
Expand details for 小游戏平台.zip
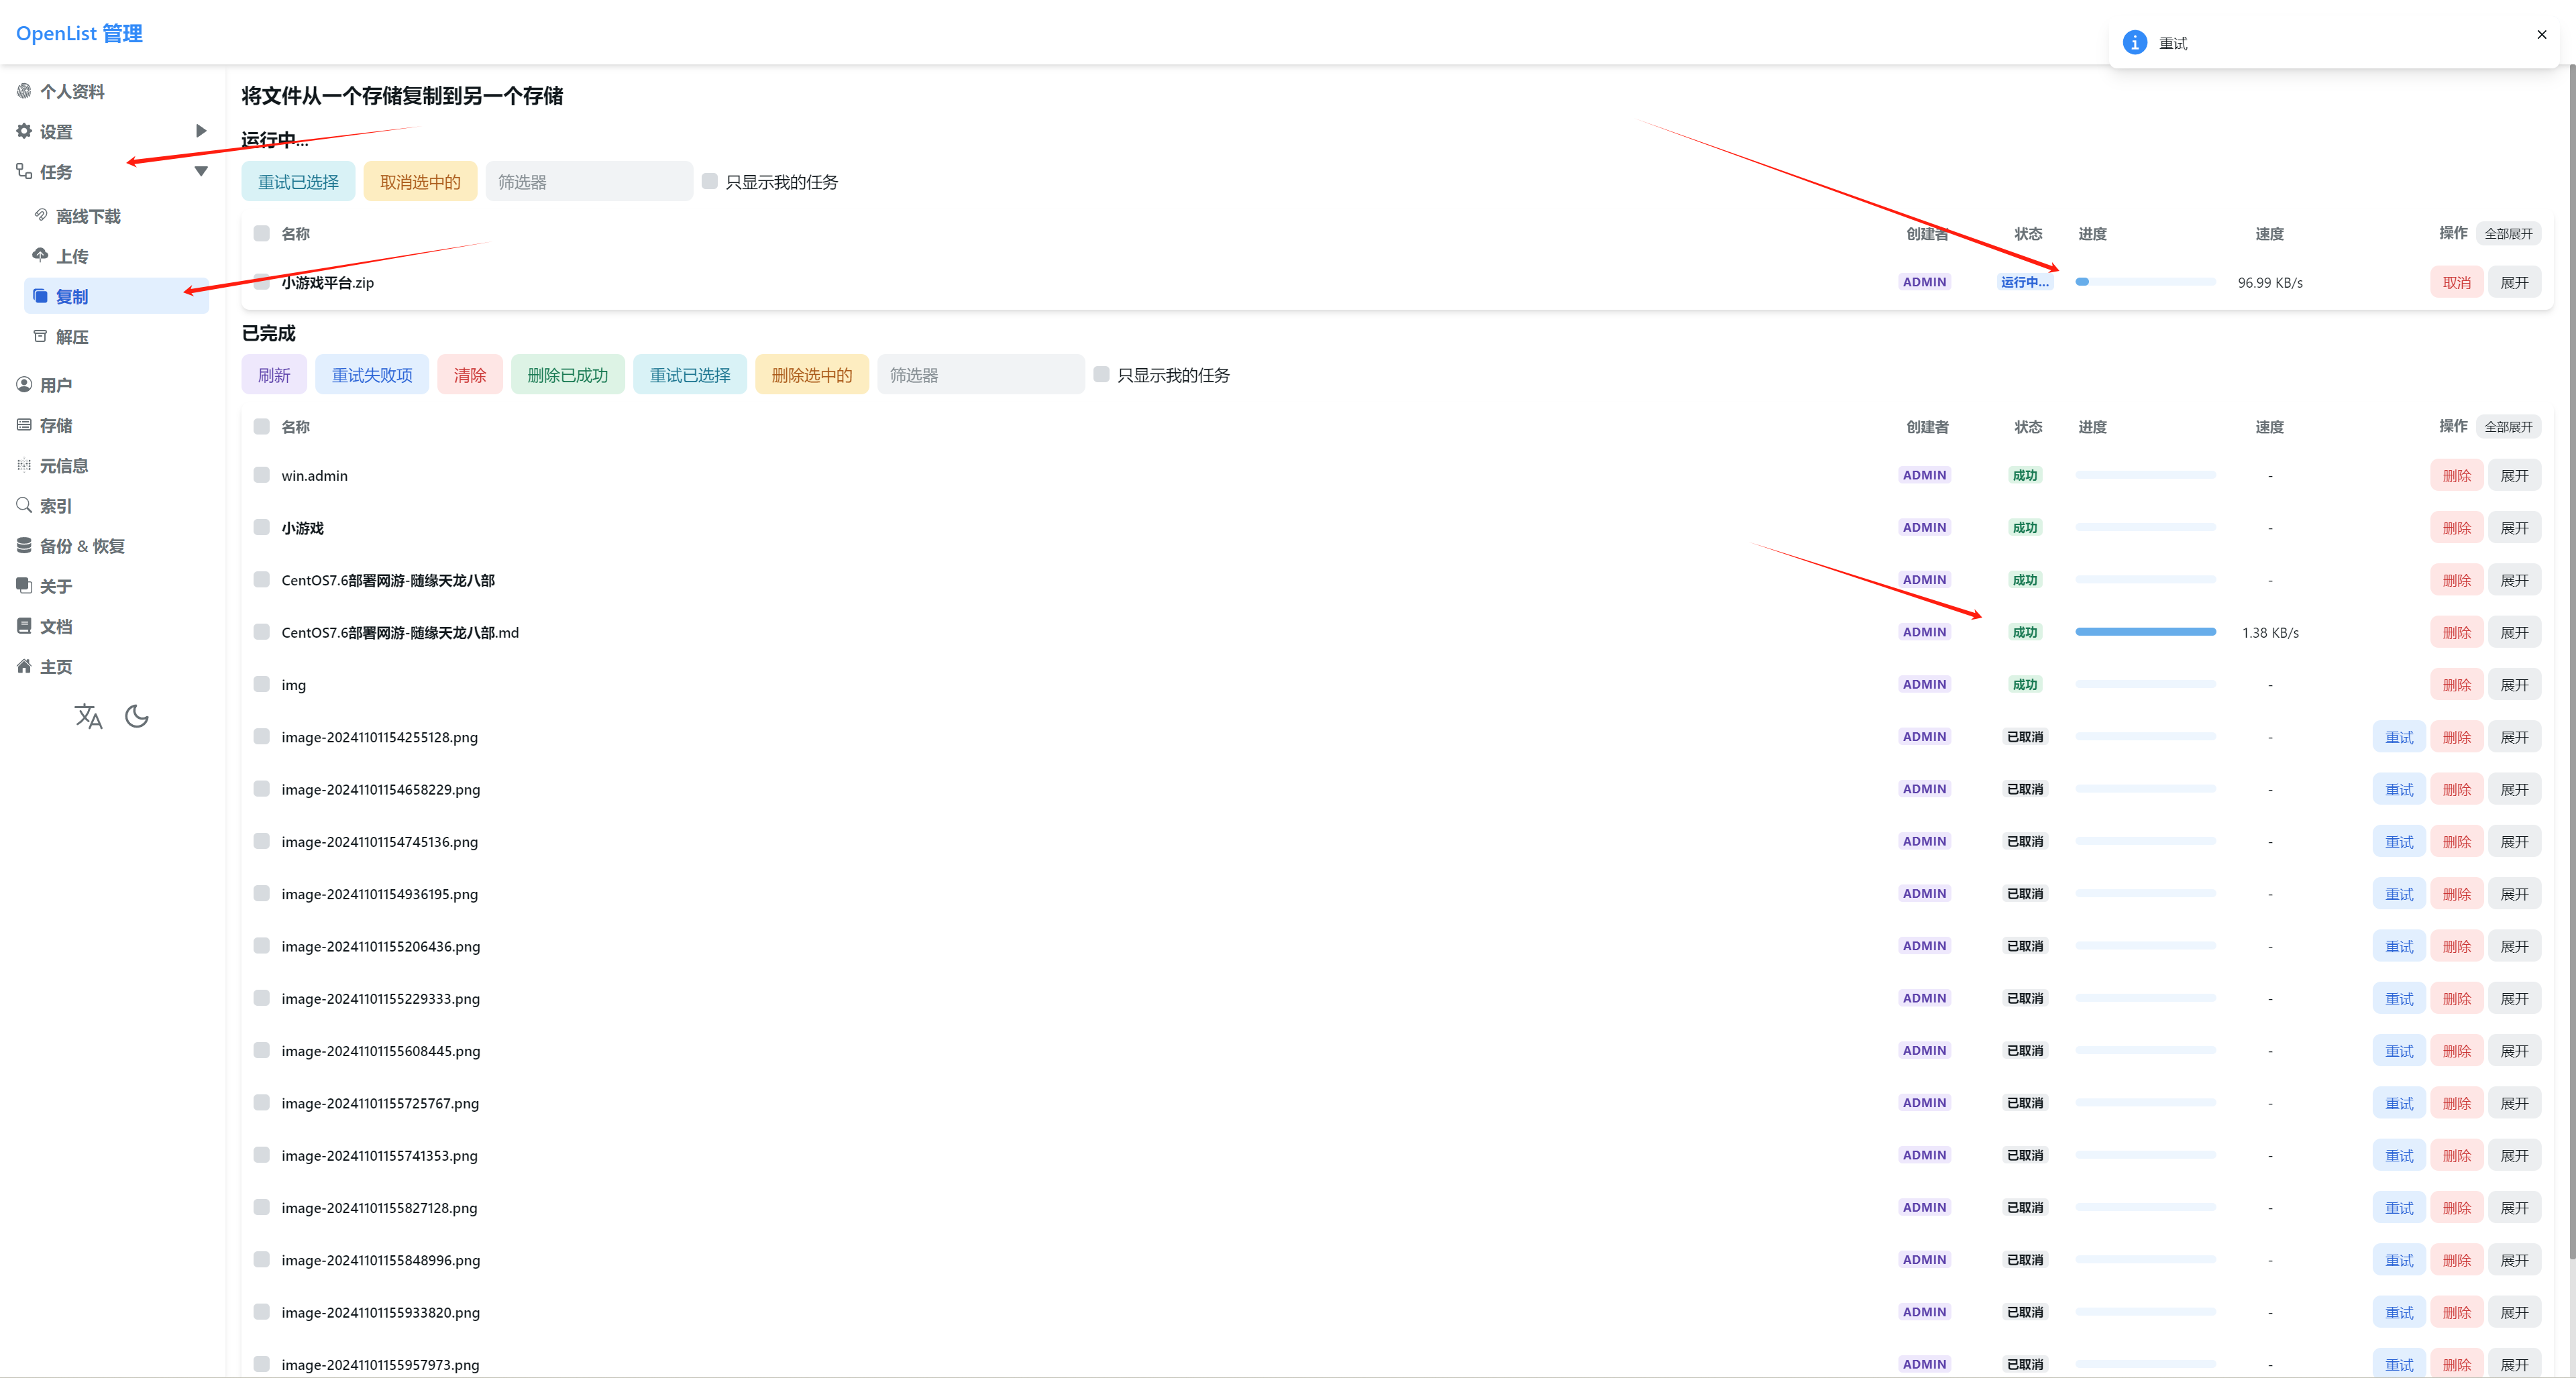pyautogui.click(x=2514, y=283)
